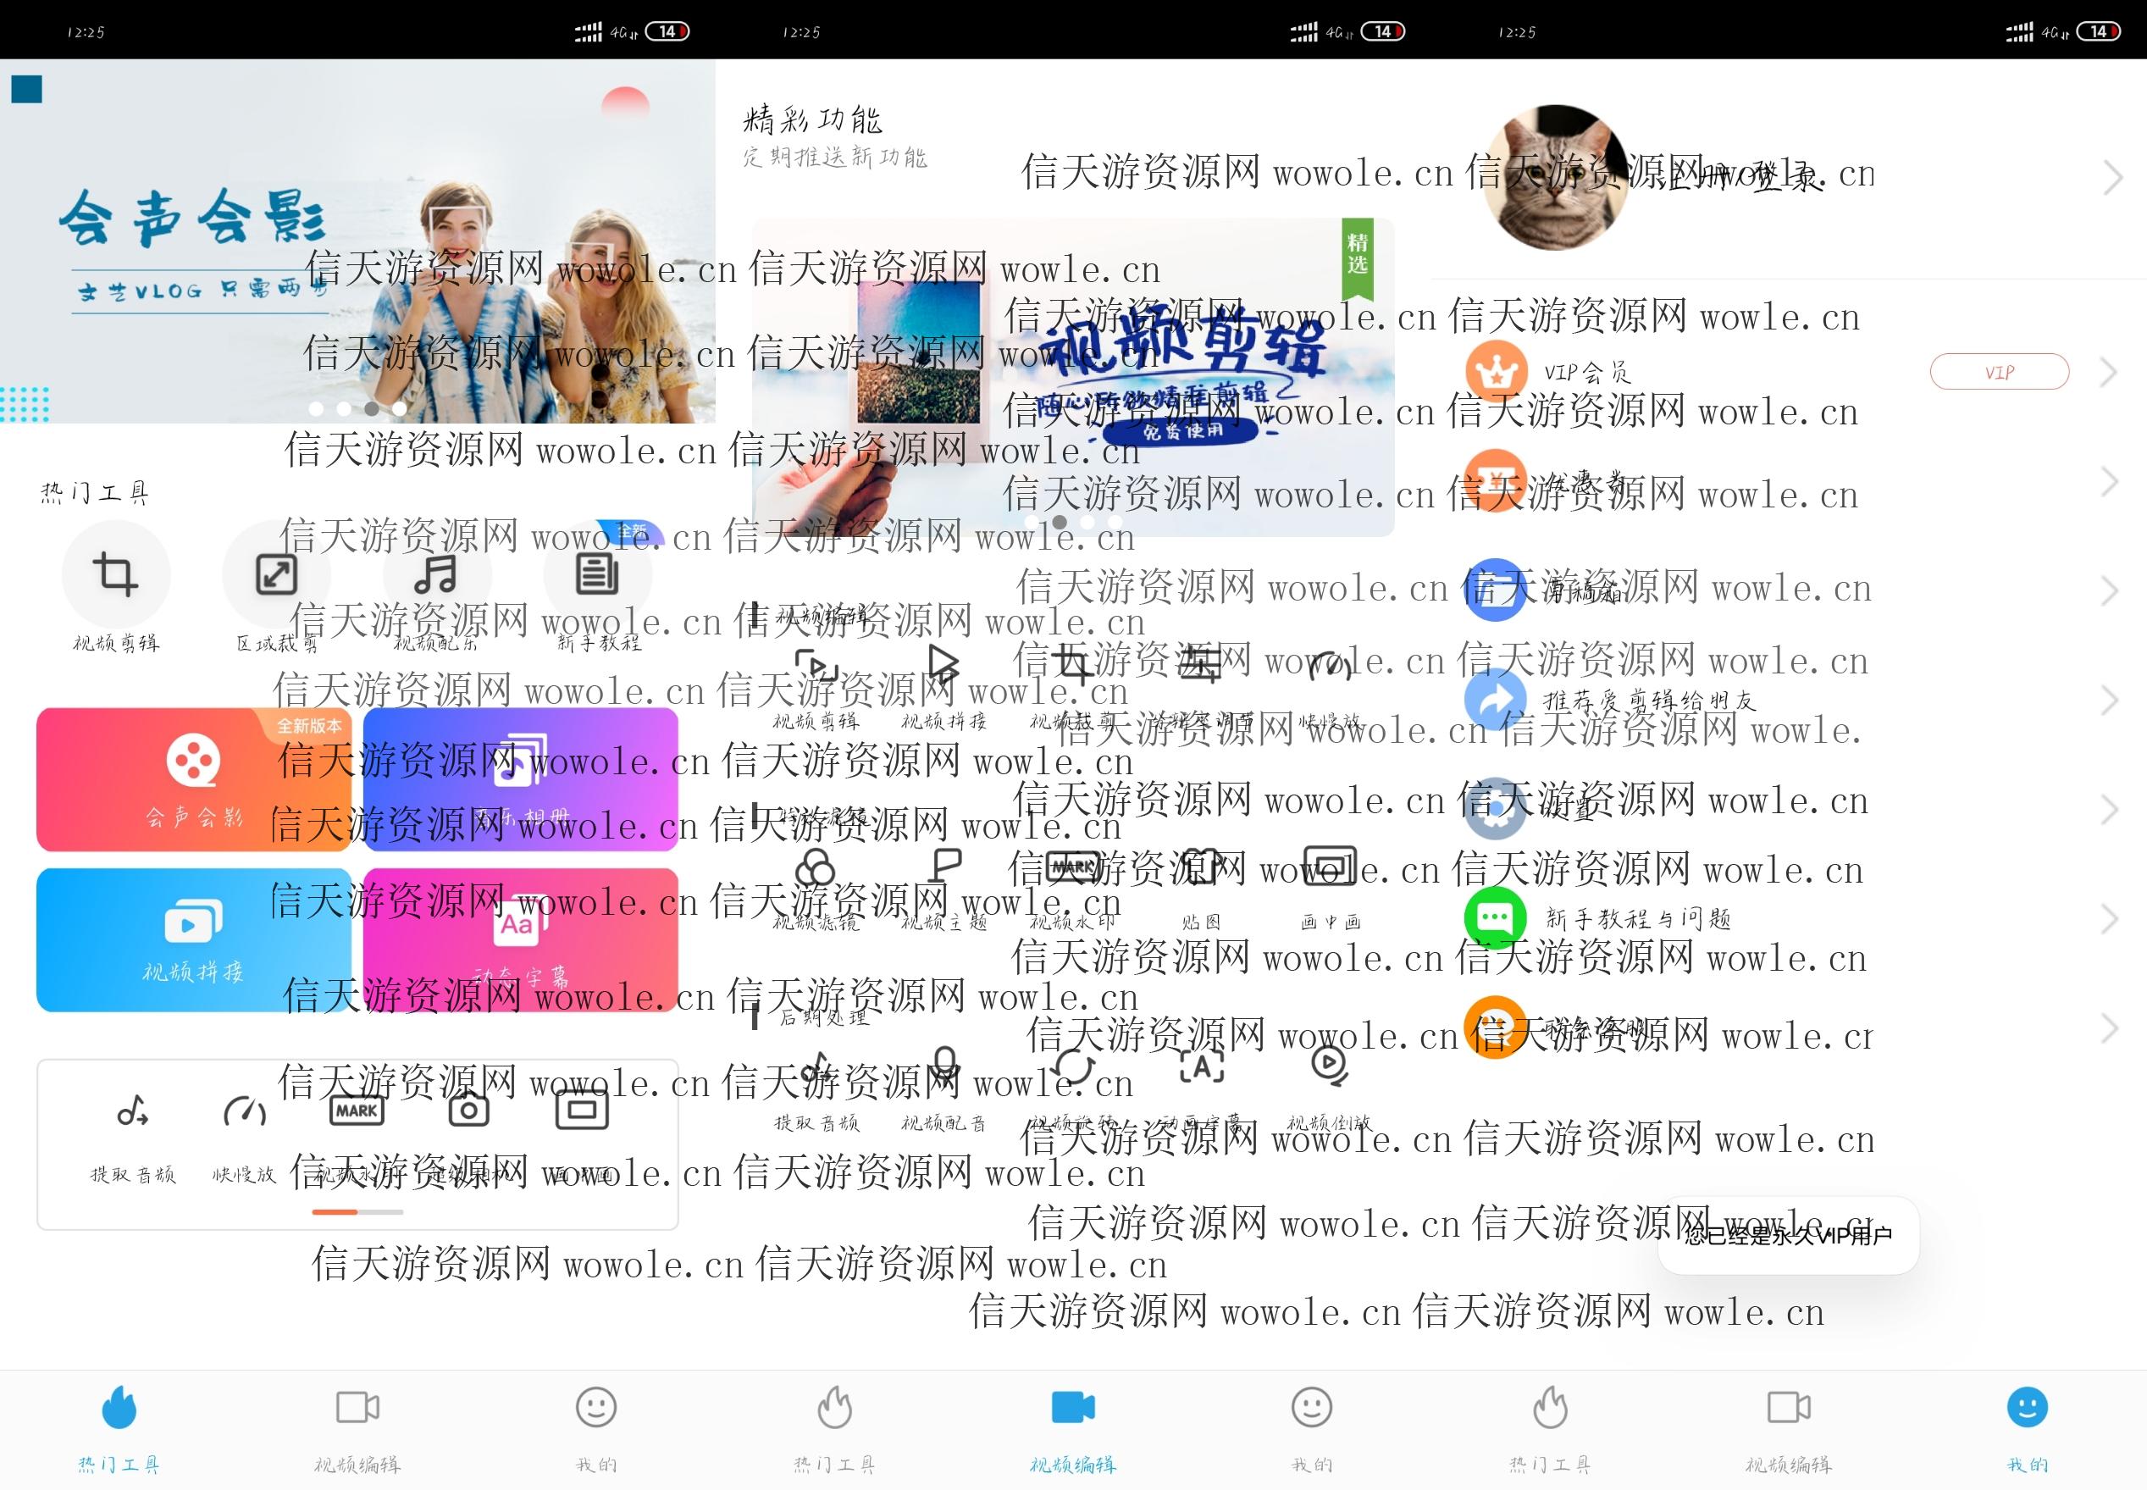Open the 动画字幕 caption icon
Screen dimensions: 2147x1490
[1200, 1067]
